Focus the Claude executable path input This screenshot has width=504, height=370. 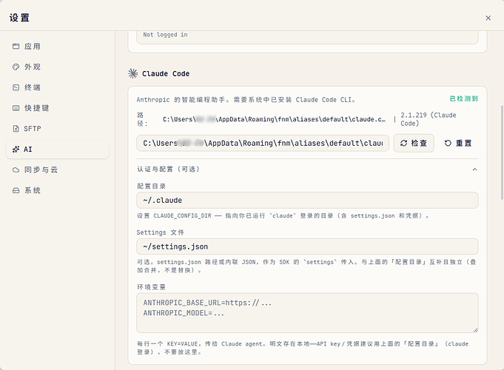coord(263,143)
